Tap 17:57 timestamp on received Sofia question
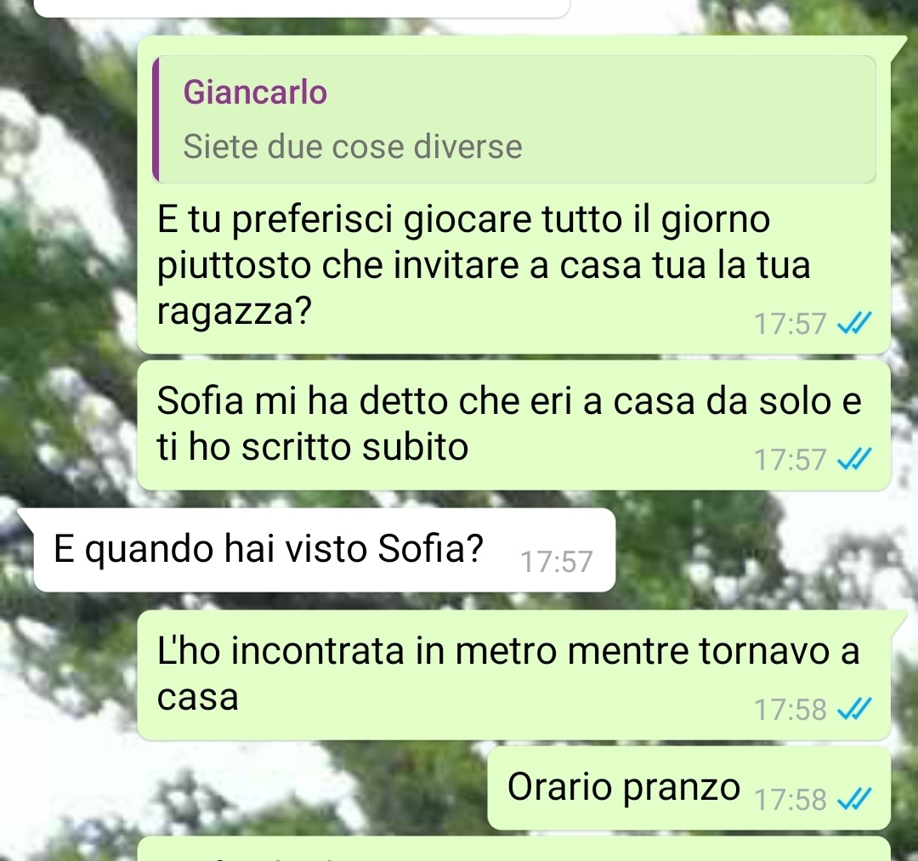 pyautogui.click(x=557, y=562)
